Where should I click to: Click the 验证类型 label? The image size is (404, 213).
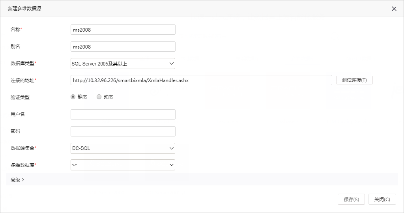tap(20, 97)
